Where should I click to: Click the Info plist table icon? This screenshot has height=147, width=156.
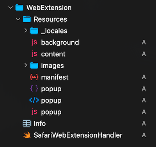click(27, 124)
